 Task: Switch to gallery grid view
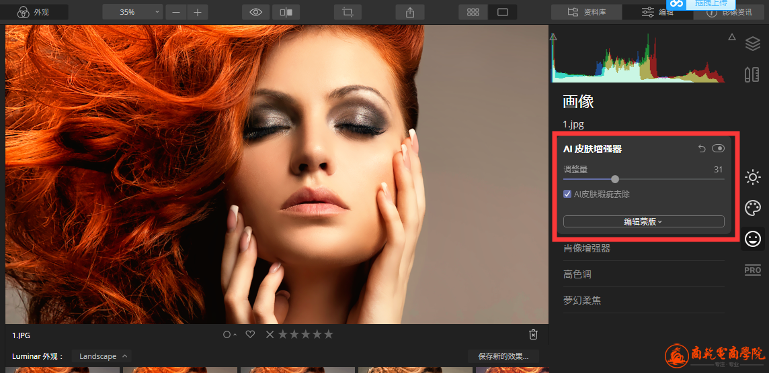pyautogui.click(x=473, y=12)
